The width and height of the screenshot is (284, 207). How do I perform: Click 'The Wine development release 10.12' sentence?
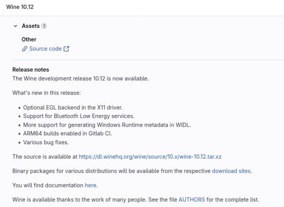click(x=80, y=78)
